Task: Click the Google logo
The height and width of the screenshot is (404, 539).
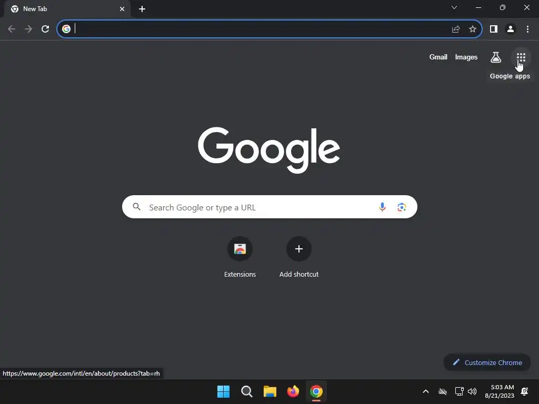Action: pyautogui.click(x=269, y=150)
